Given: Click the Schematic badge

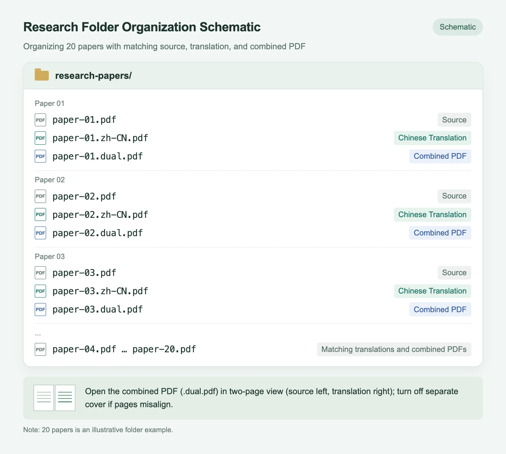Looking at the screenshot, I should point(458,27).
